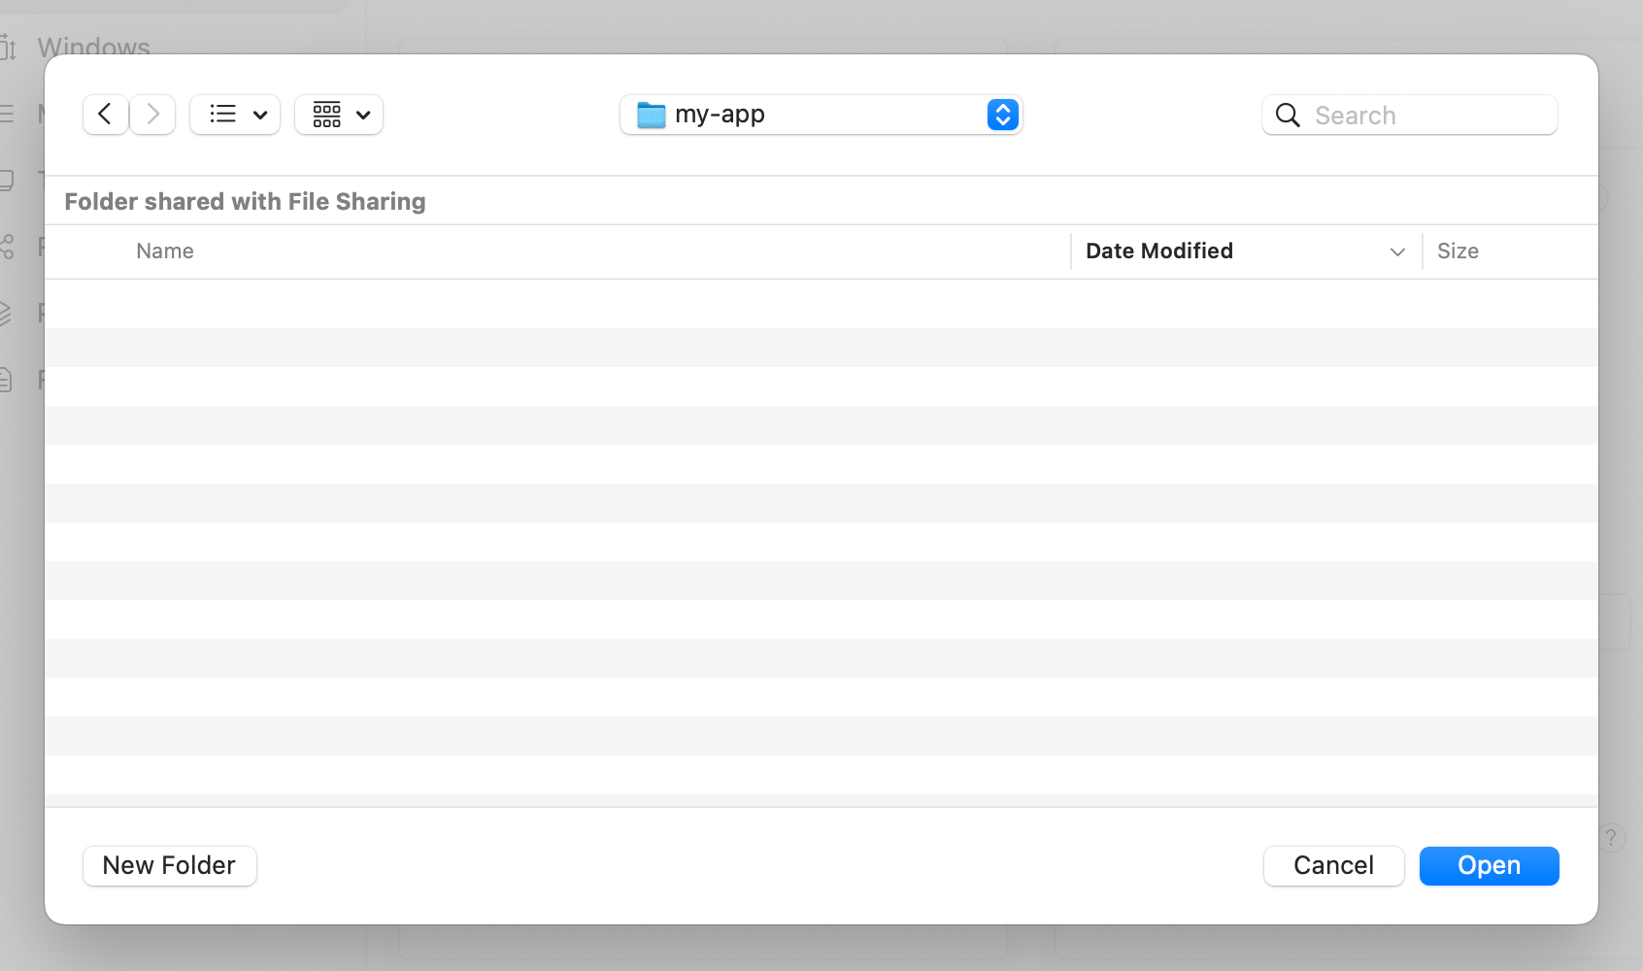Toggle sorting on the Size column
Screen dimensions: 1643x971
point(1458,251)
